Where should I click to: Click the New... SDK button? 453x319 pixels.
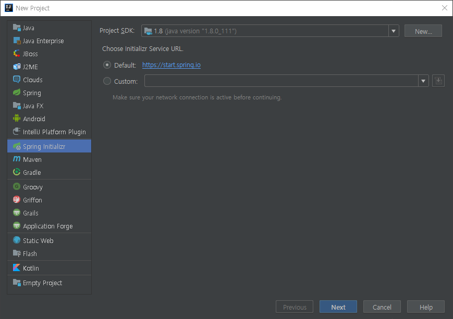423,31
